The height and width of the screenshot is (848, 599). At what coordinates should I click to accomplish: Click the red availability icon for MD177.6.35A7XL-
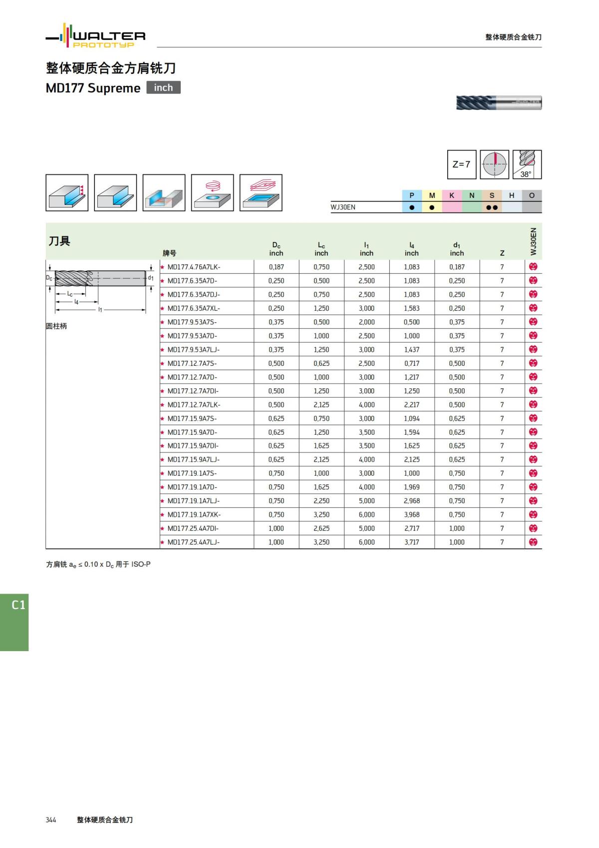[x=533, y=308]
